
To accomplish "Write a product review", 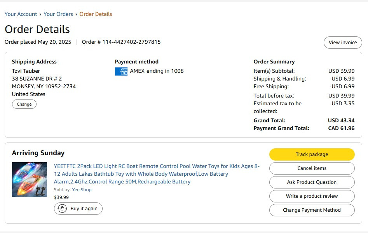I will point(312,196).
